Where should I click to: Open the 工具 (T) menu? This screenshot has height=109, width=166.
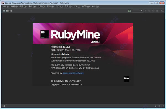click(x=68, y=6)
